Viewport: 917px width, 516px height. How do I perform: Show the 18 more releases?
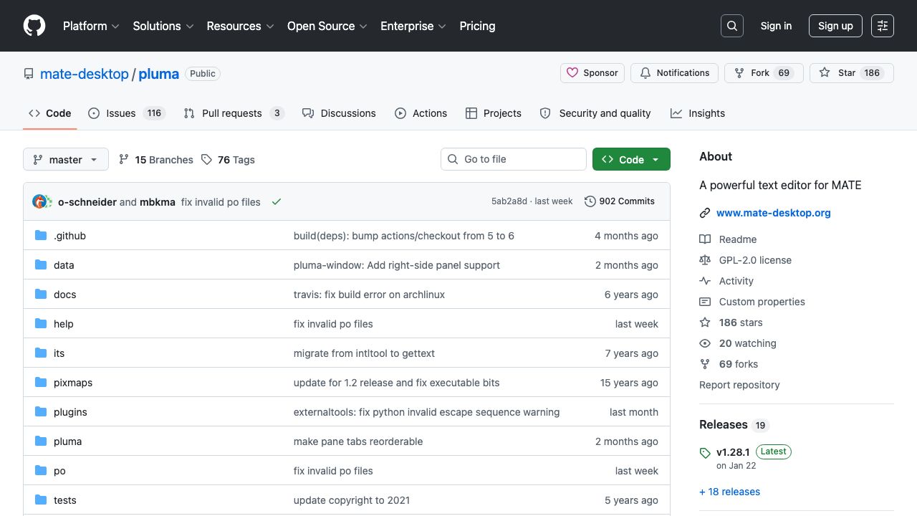[x=729, y=492]
